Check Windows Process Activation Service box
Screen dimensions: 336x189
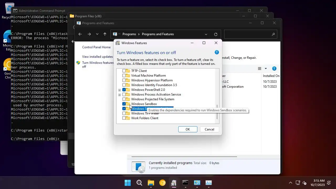[124, 94]
